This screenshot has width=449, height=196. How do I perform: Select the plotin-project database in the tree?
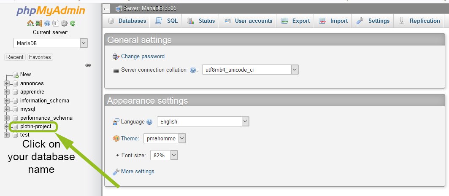35,126
